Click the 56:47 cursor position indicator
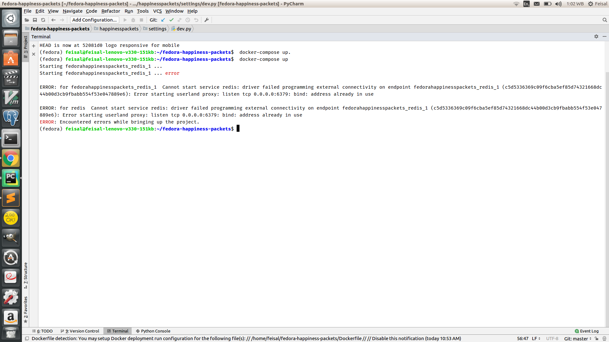 click(523, 339)
